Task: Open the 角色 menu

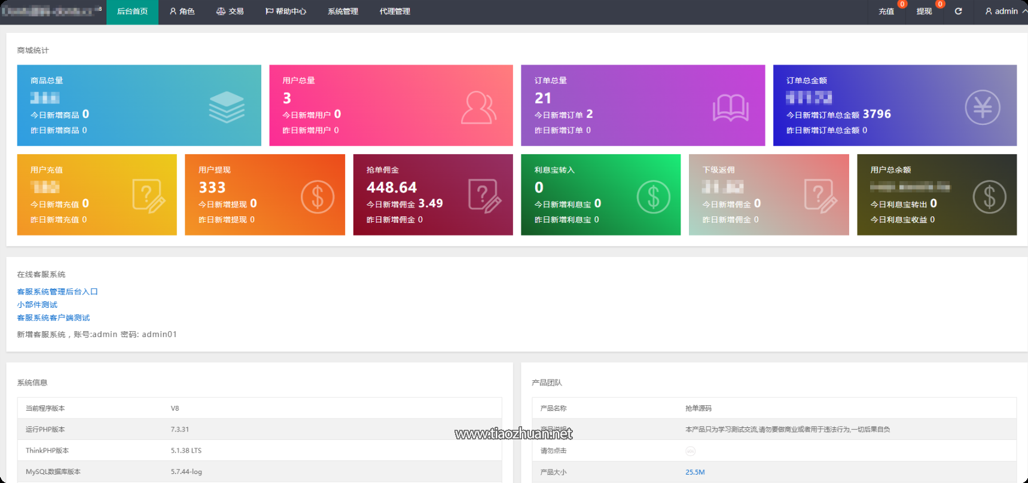Action: click(182, 11)
